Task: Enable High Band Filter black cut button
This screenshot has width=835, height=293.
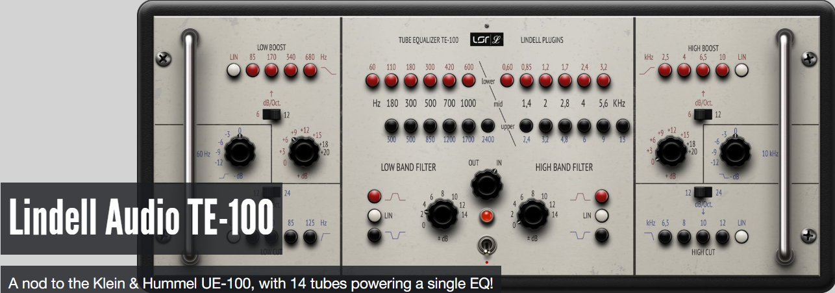Action: coord(602,235)
